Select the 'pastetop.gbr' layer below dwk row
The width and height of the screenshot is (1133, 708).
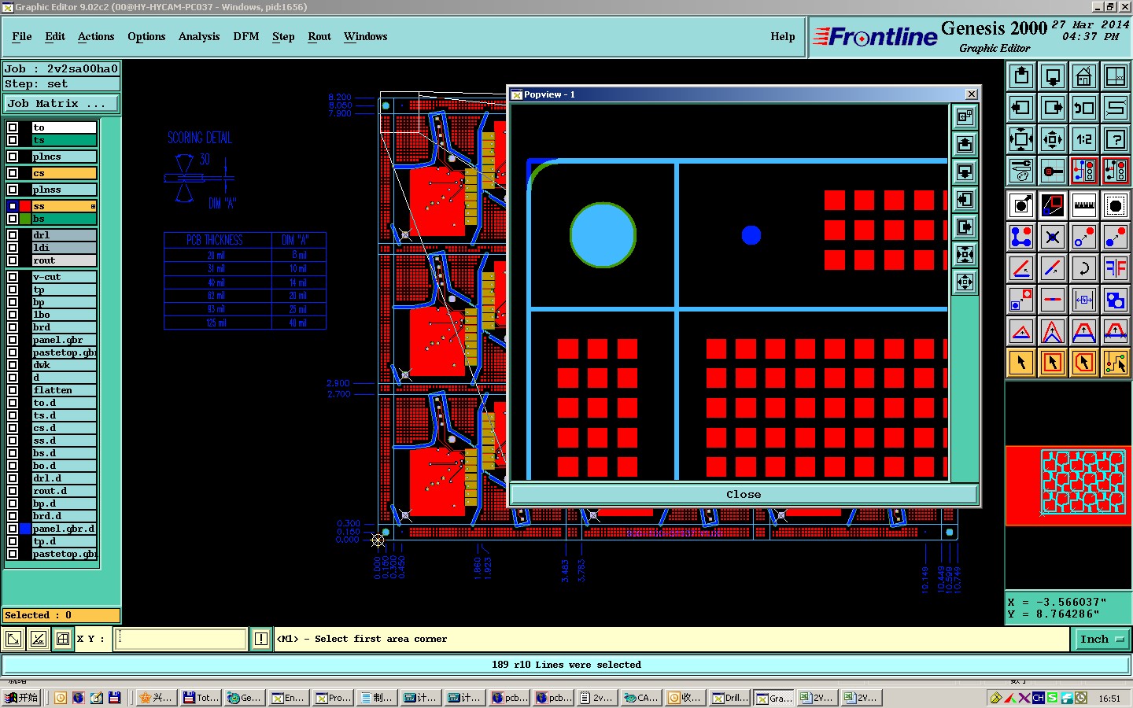(x=64, y=352)
